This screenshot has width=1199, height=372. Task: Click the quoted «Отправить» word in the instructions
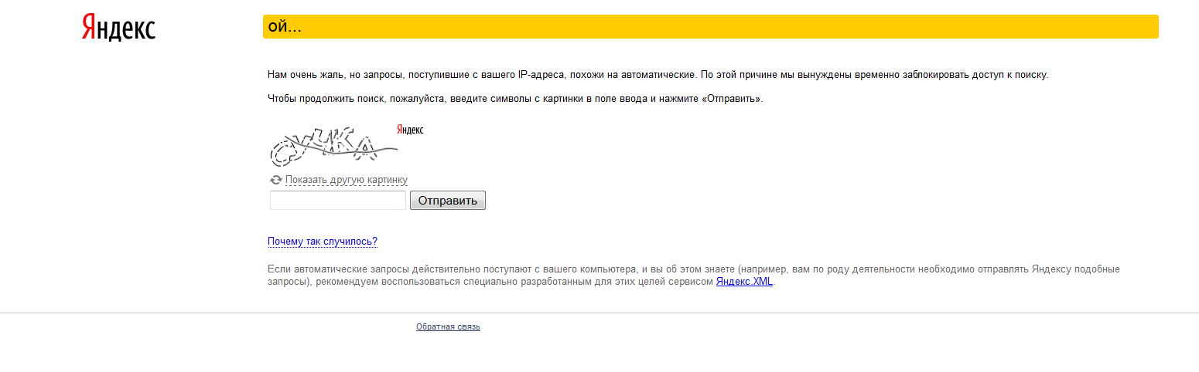[730, 100]
